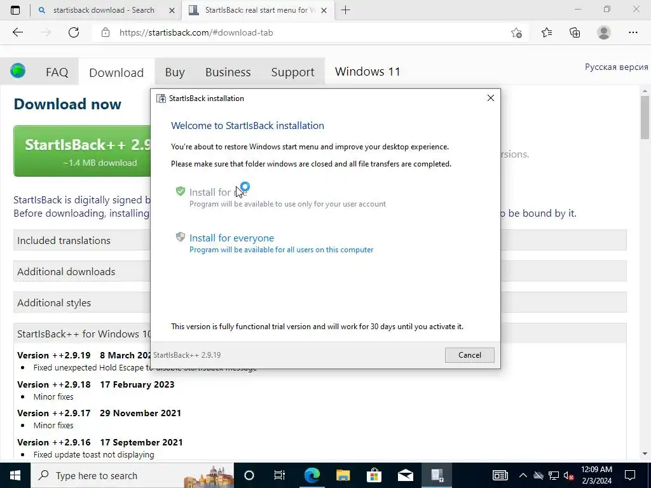Click the page scrollbar up arrow

click(x=645, y=90)
